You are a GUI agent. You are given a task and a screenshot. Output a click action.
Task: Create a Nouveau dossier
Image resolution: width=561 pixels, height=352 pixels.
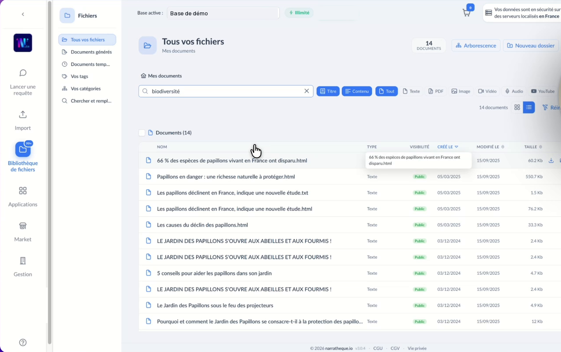pyautogui.click(x=531, y=46)
